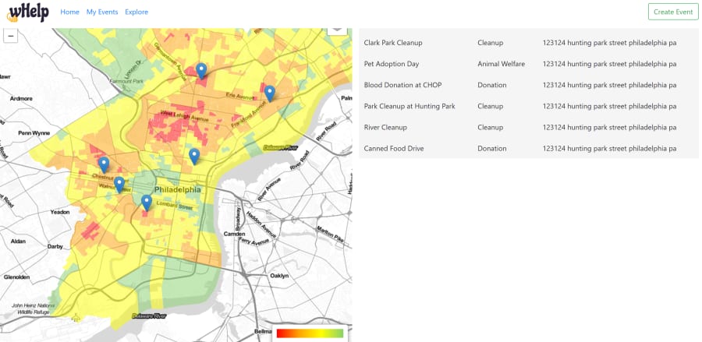Click Cleanup category in Clark Park row
Screen dimensions: 702x342
coord(491,43)
